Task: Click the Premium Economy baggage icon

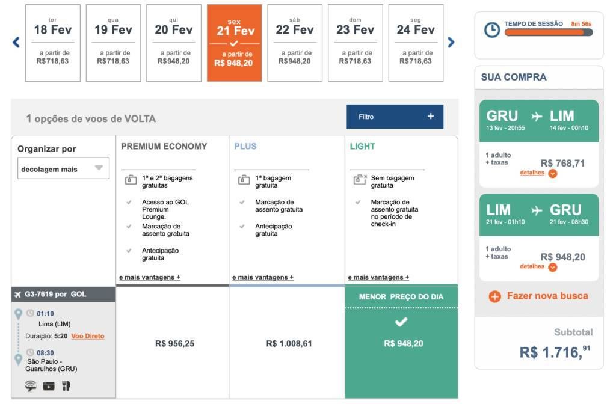Action: tap(131, 180)
